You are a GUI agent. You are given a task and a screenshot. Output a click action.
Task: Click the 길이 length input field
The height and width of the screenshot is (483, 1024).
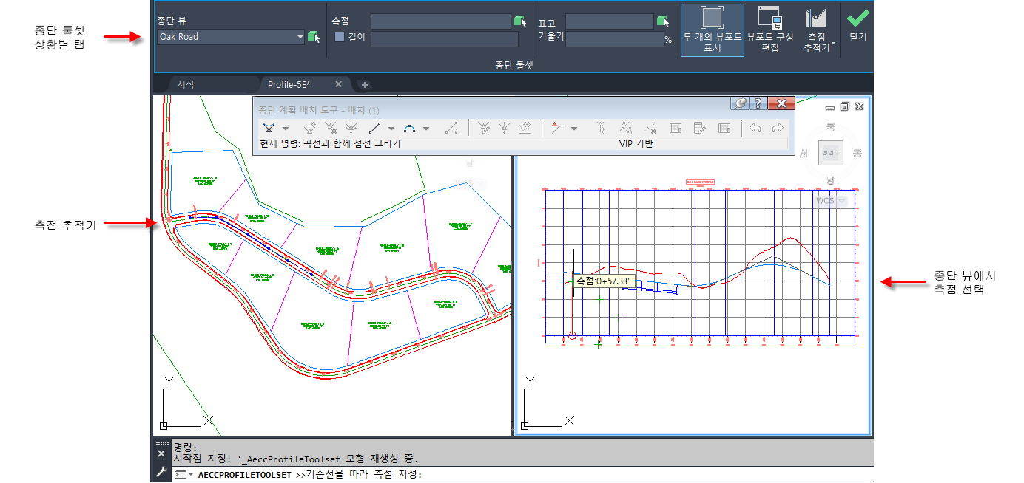tap(445, 39)
